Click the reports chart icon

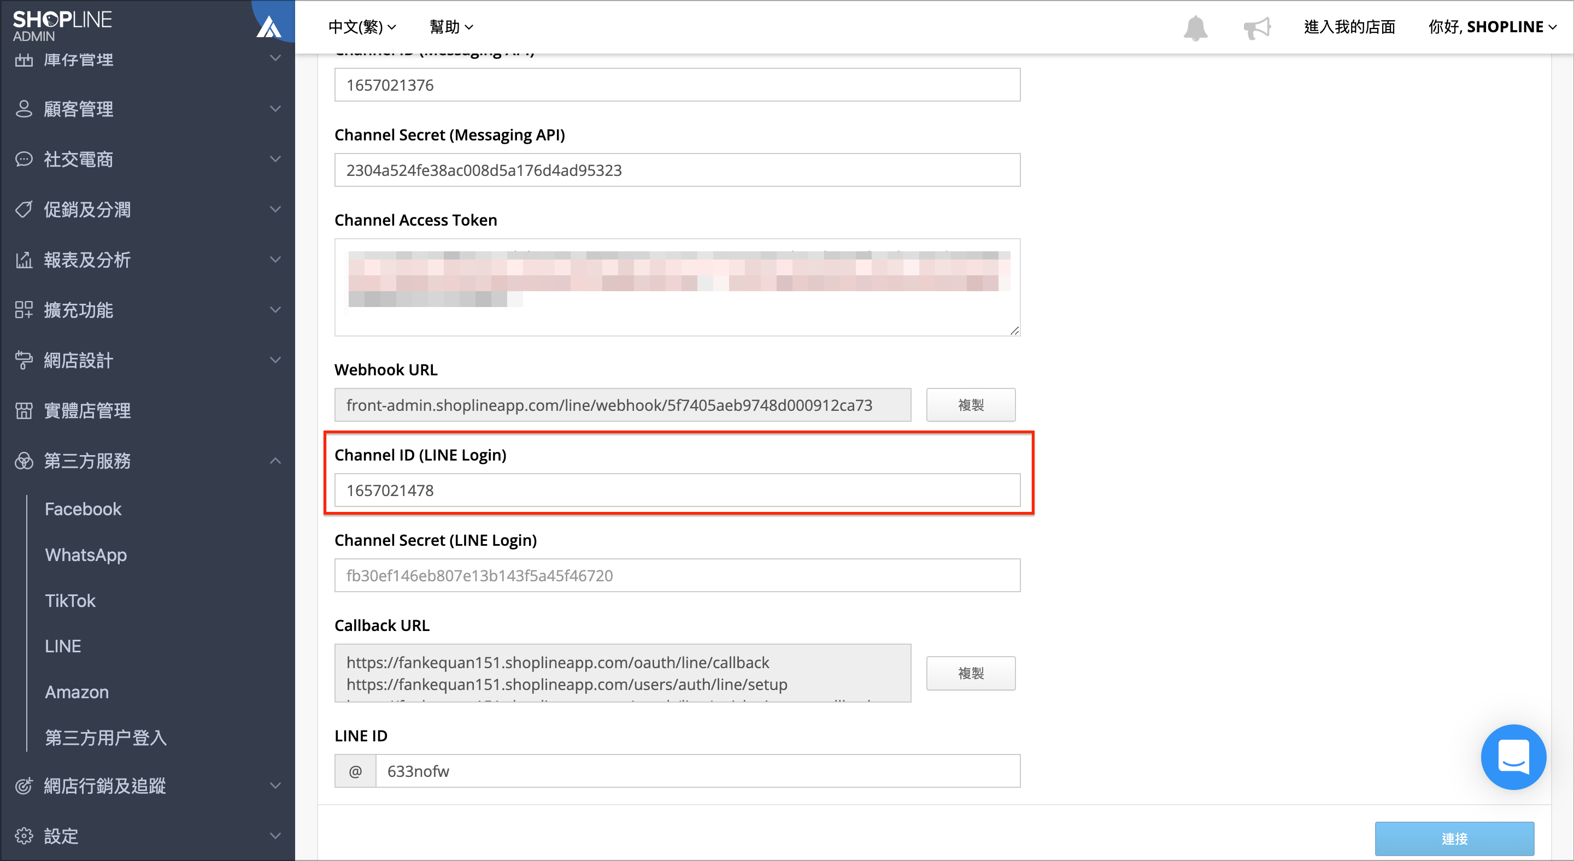click(23, 260)
